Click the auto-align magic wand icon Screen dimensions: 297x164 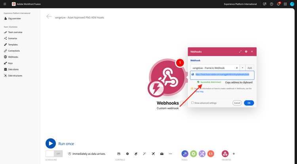click(145, 154)
